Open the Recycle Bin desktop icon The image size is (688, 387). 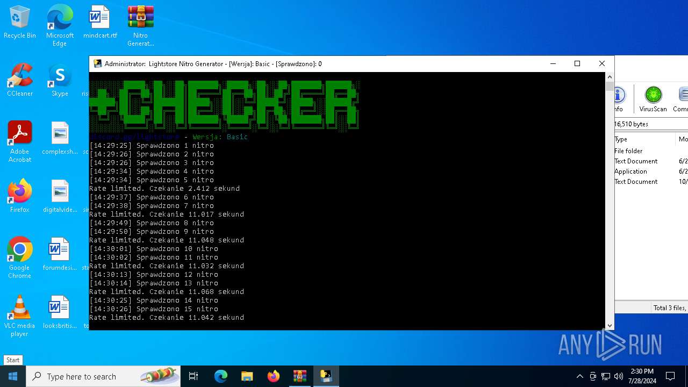click(x=20, y=23)
